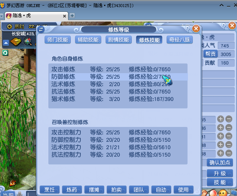Click the 帮贡 button

(x=211, y=54)
